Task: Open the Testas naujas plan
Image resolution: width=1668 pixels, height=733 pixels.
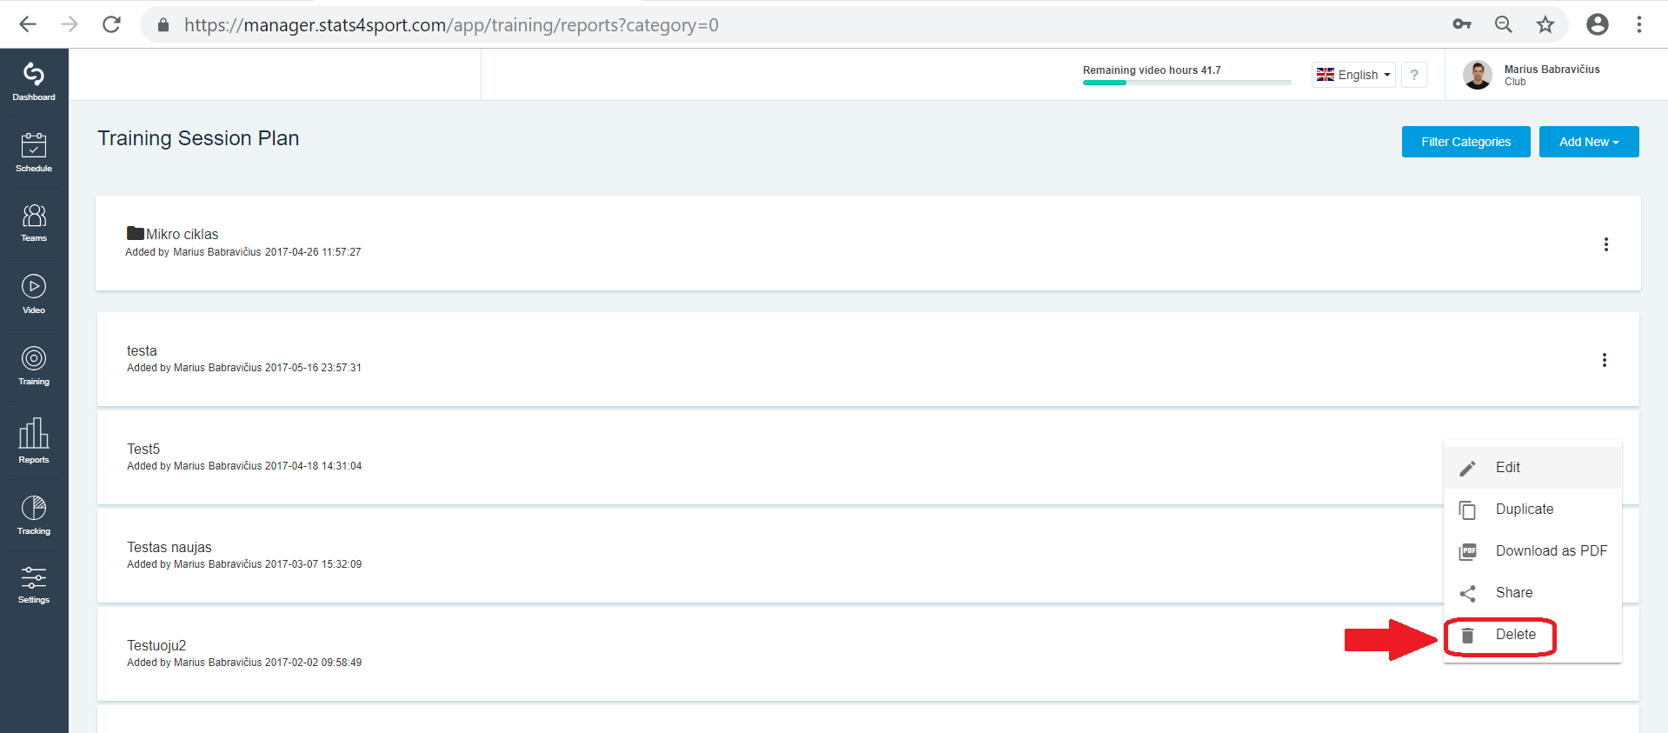Action: (169, 547)
